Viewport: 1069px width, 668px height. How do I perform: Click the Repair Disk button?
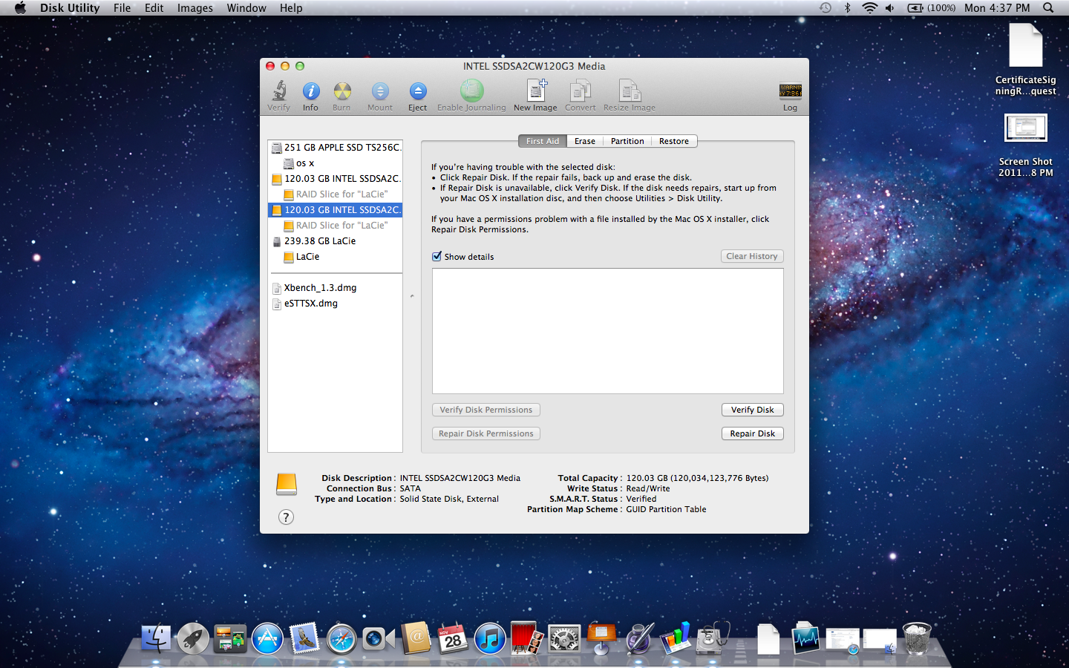click(x=753, y=433)
